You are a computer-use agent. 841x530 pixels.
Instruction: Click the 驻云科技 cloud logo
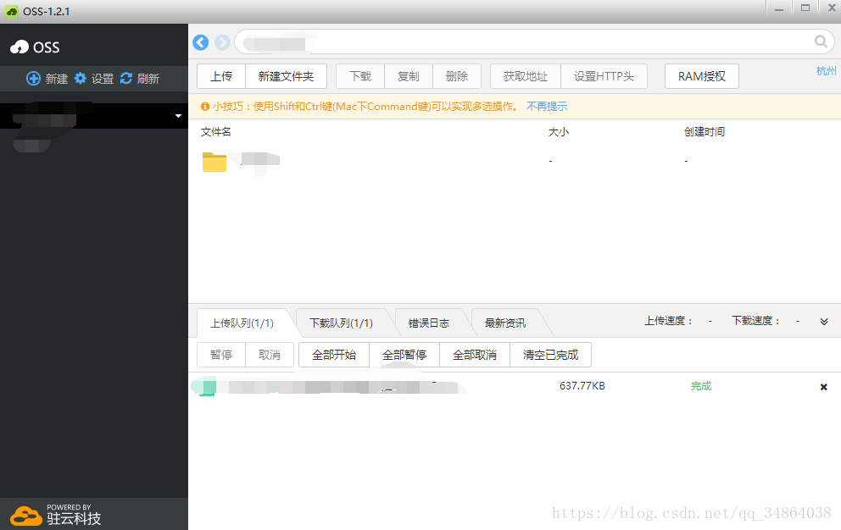point(25,516)
